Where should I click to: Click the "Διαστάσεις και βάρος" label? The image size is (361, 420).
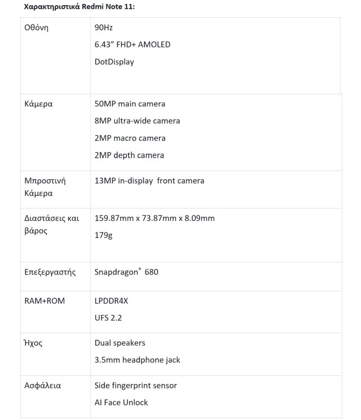click(51, 224)
